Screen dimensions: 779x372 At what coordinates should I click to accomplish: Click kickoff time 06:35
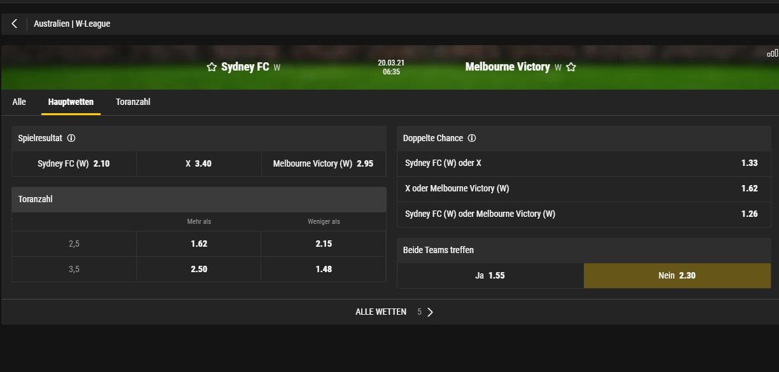point(391,72)
